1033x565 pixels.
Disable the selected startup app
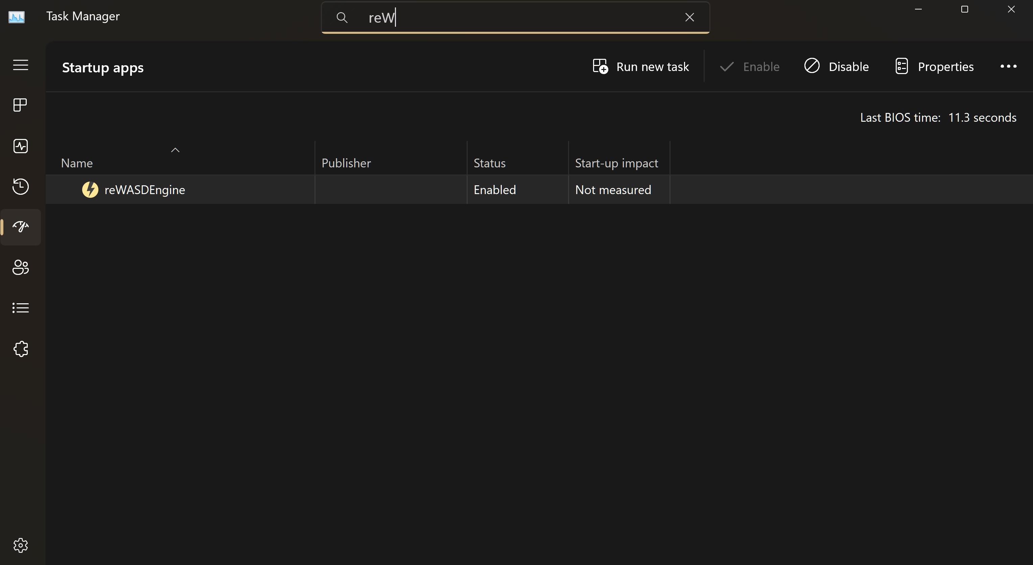tap(837, 67)
